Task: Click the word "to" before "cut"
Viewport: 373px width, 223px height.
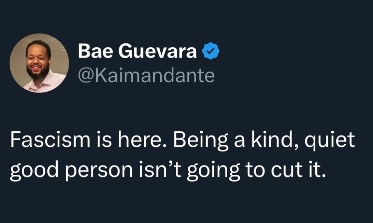Action: click(x=256, y=171)
